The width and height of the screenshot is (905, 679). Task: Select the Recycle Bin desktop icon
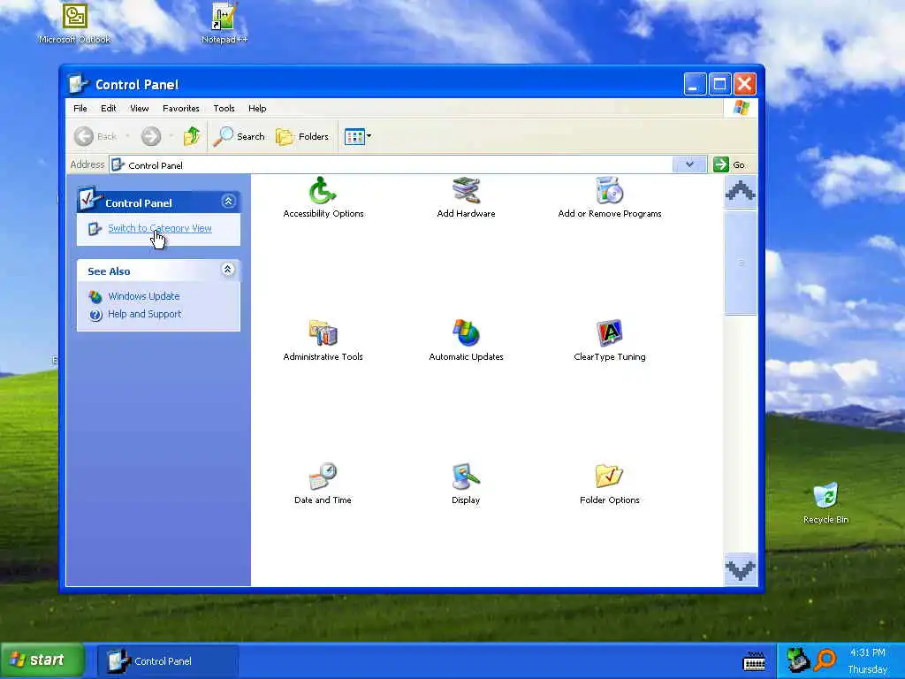[826, 503]
